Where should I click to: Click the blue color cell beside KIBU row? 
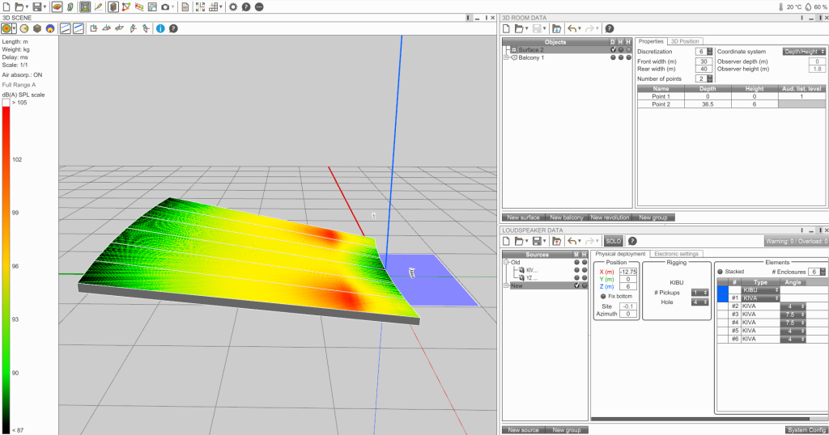tap(723, 289)
